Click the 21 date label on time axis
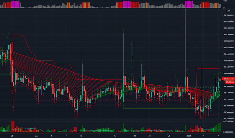Viewport: 235px width, 138px height. (x=135, y=136)
